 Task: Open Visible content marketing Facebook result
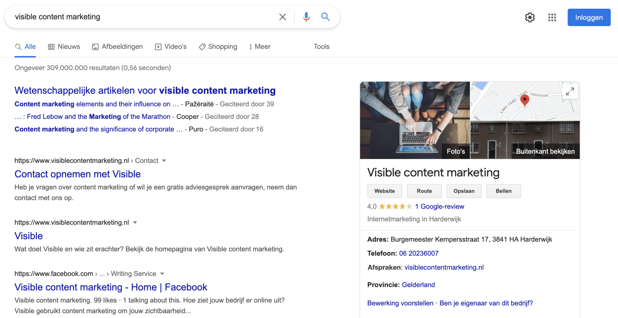[111, 287]
